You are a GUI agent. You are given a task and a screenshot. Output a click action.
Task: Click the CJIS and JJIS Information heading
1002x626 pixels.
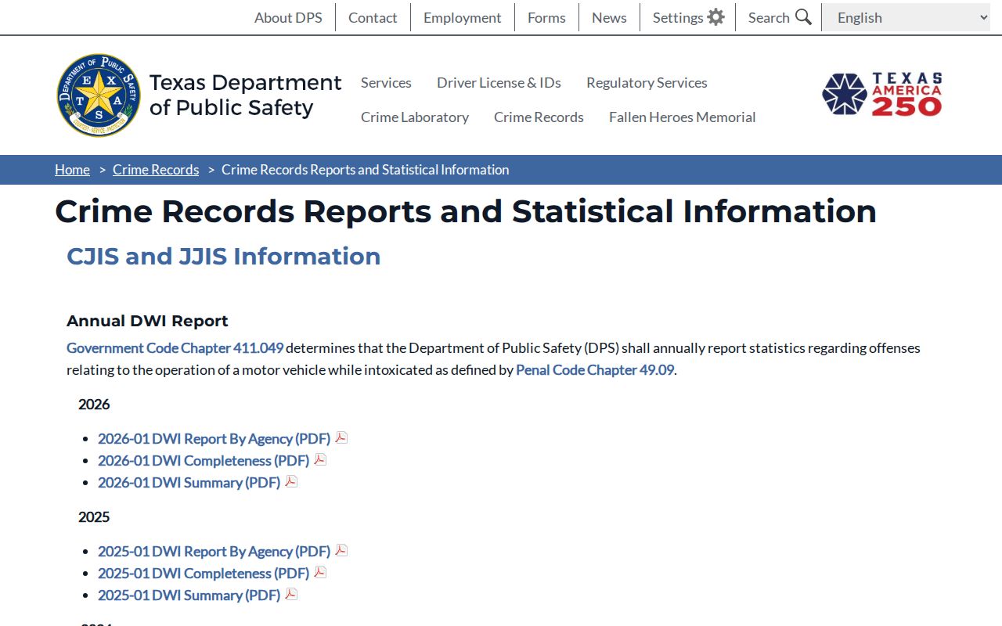coord(224,256)
